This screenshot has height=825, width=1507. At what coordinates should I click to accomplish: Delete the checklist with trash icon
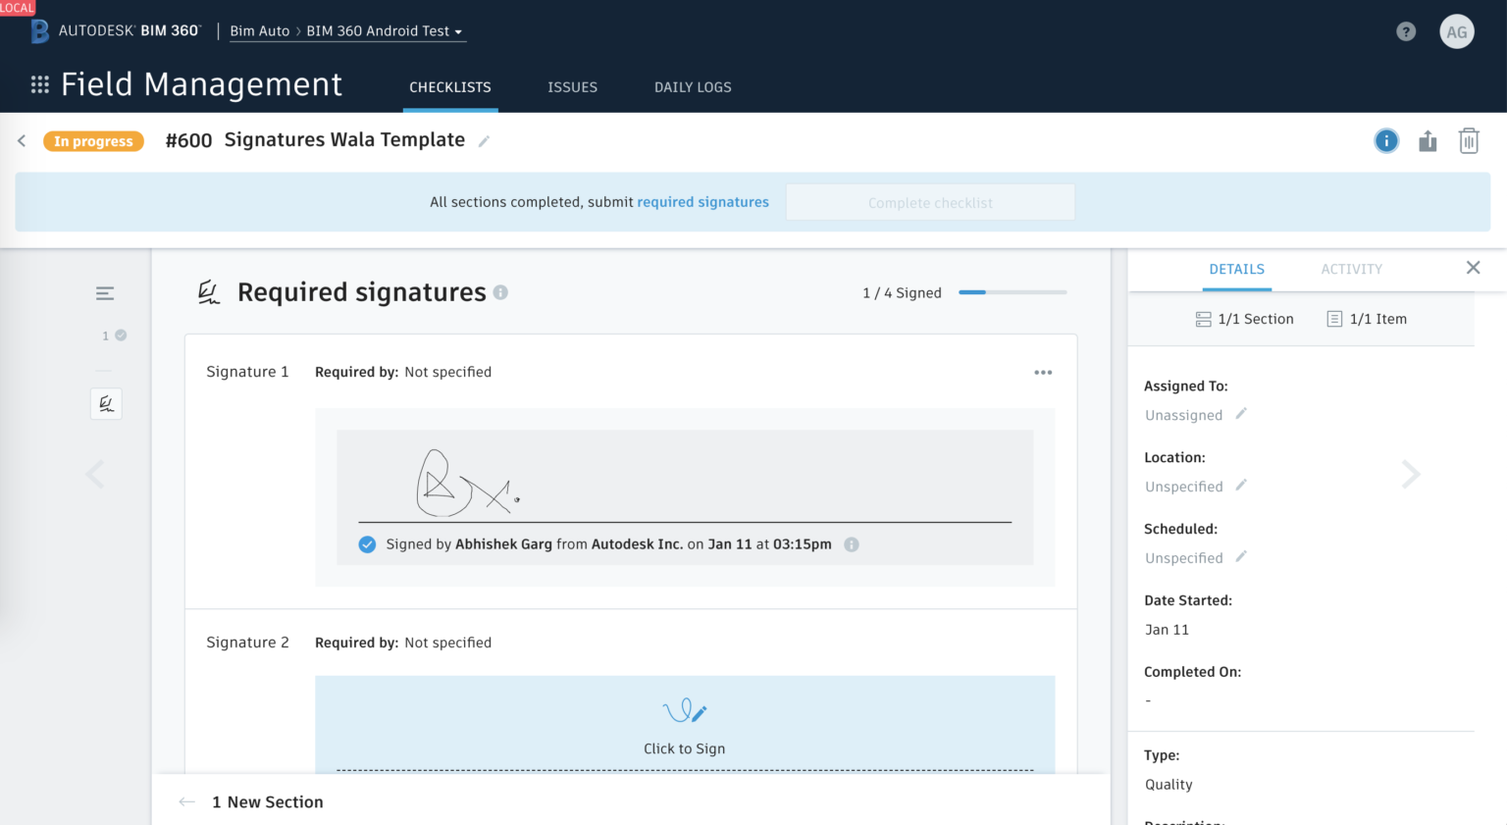pyautogui.click(x=1469, y=141)
